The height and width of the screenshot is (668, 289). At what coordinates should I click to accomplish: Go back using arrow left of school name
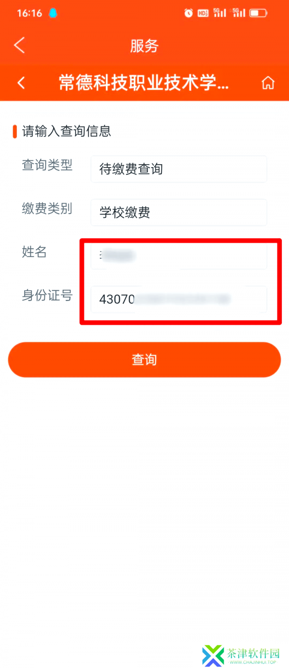(x=21, y=83)
